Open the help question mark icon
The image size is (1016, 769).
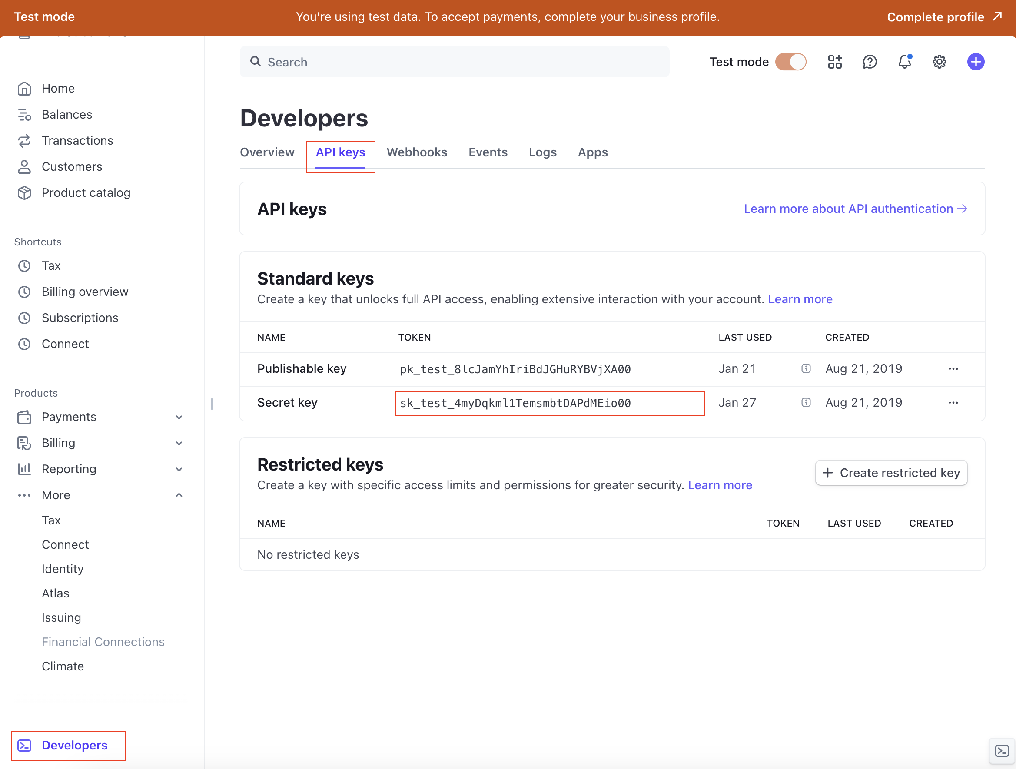point(870,62)
